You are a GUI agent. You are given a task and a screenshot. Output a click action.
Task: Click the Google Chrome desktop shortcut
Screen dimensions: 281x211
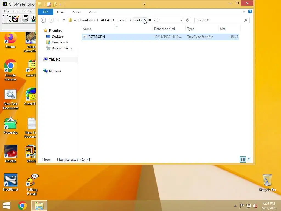click(x=11, y=70)
